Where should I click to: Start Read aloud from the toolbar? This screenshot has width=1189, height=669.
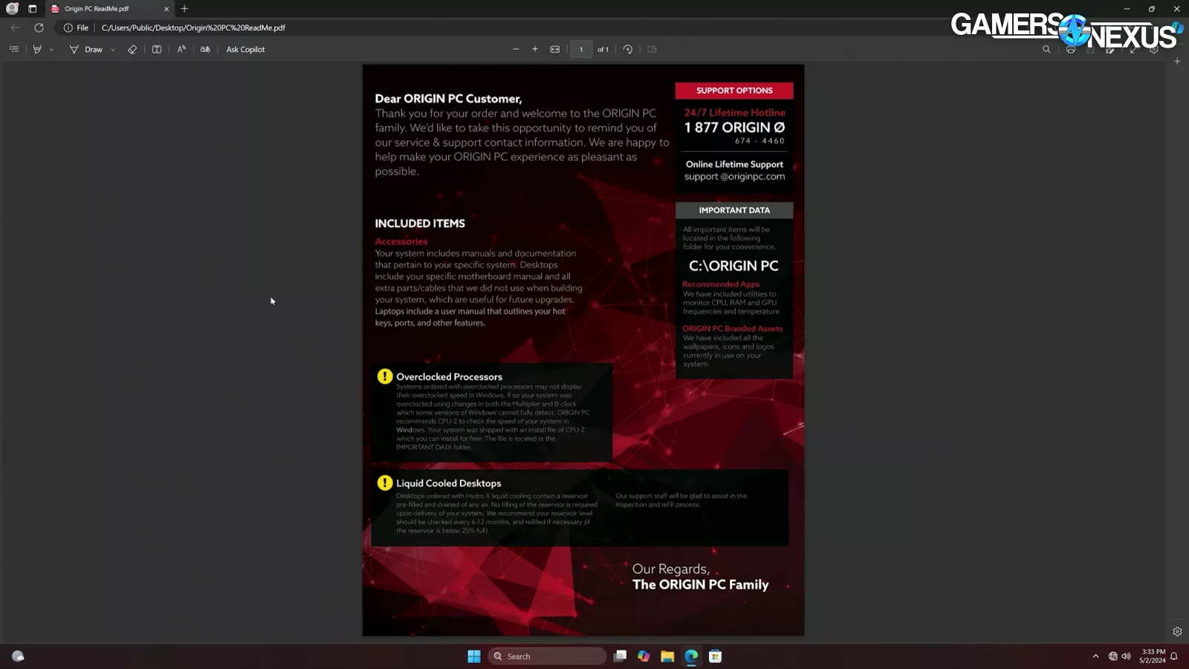pos(181,49)
